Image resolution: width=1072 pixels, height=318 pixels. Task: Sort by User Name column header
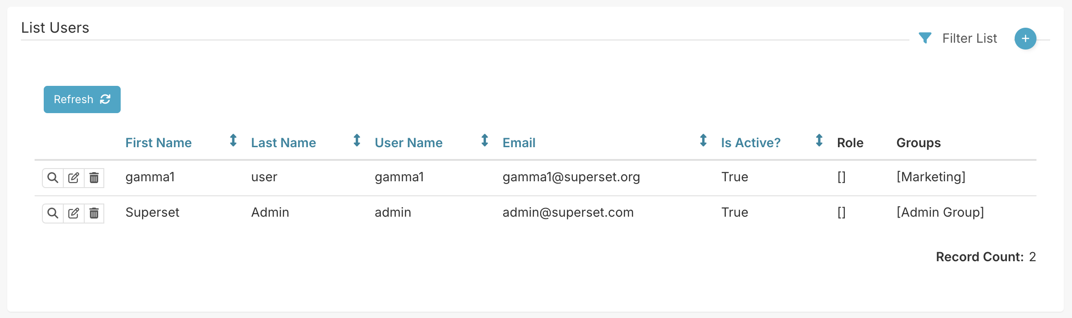coord(408,143)
